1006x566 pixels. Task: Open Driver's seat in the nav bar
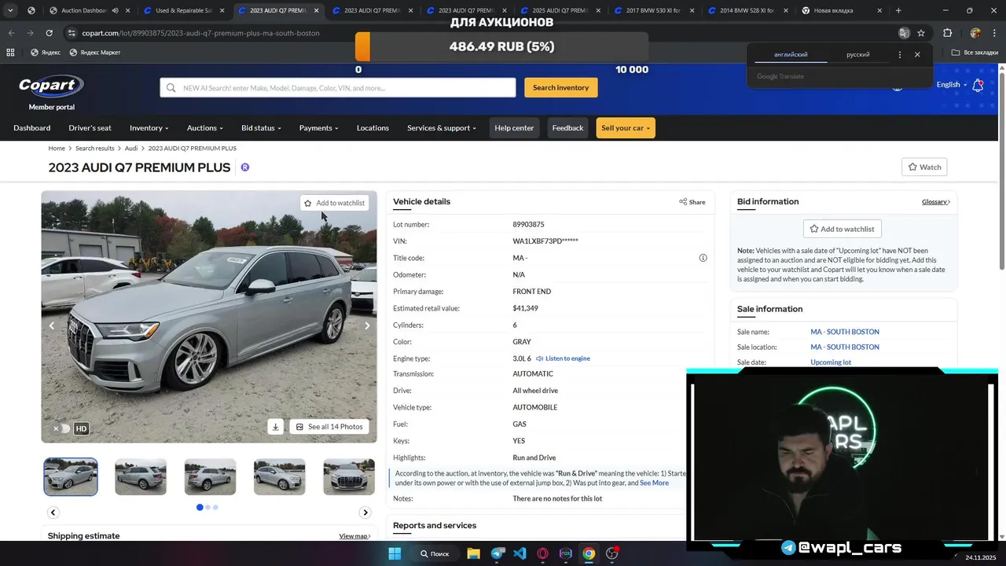[x=90, y=128]
